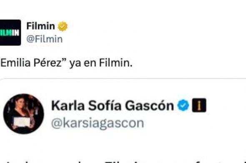
Task: Click the word 'Filmin.' ending the tweet
Action: [x=115, y=63]
